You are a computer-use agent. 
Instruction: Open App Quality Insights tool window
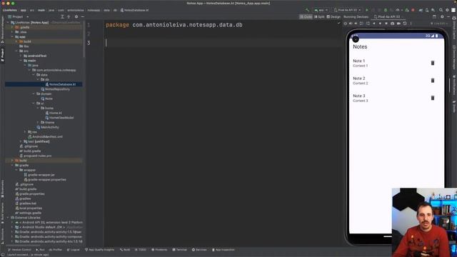tap(99, 250)
